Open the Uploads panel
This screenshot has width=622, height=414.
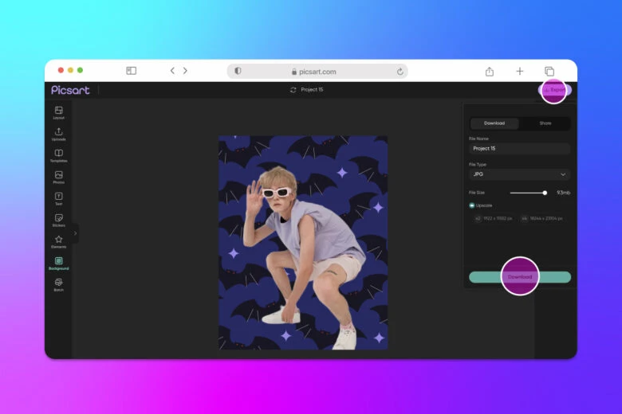pyautogui.click(x=58, y=132)
